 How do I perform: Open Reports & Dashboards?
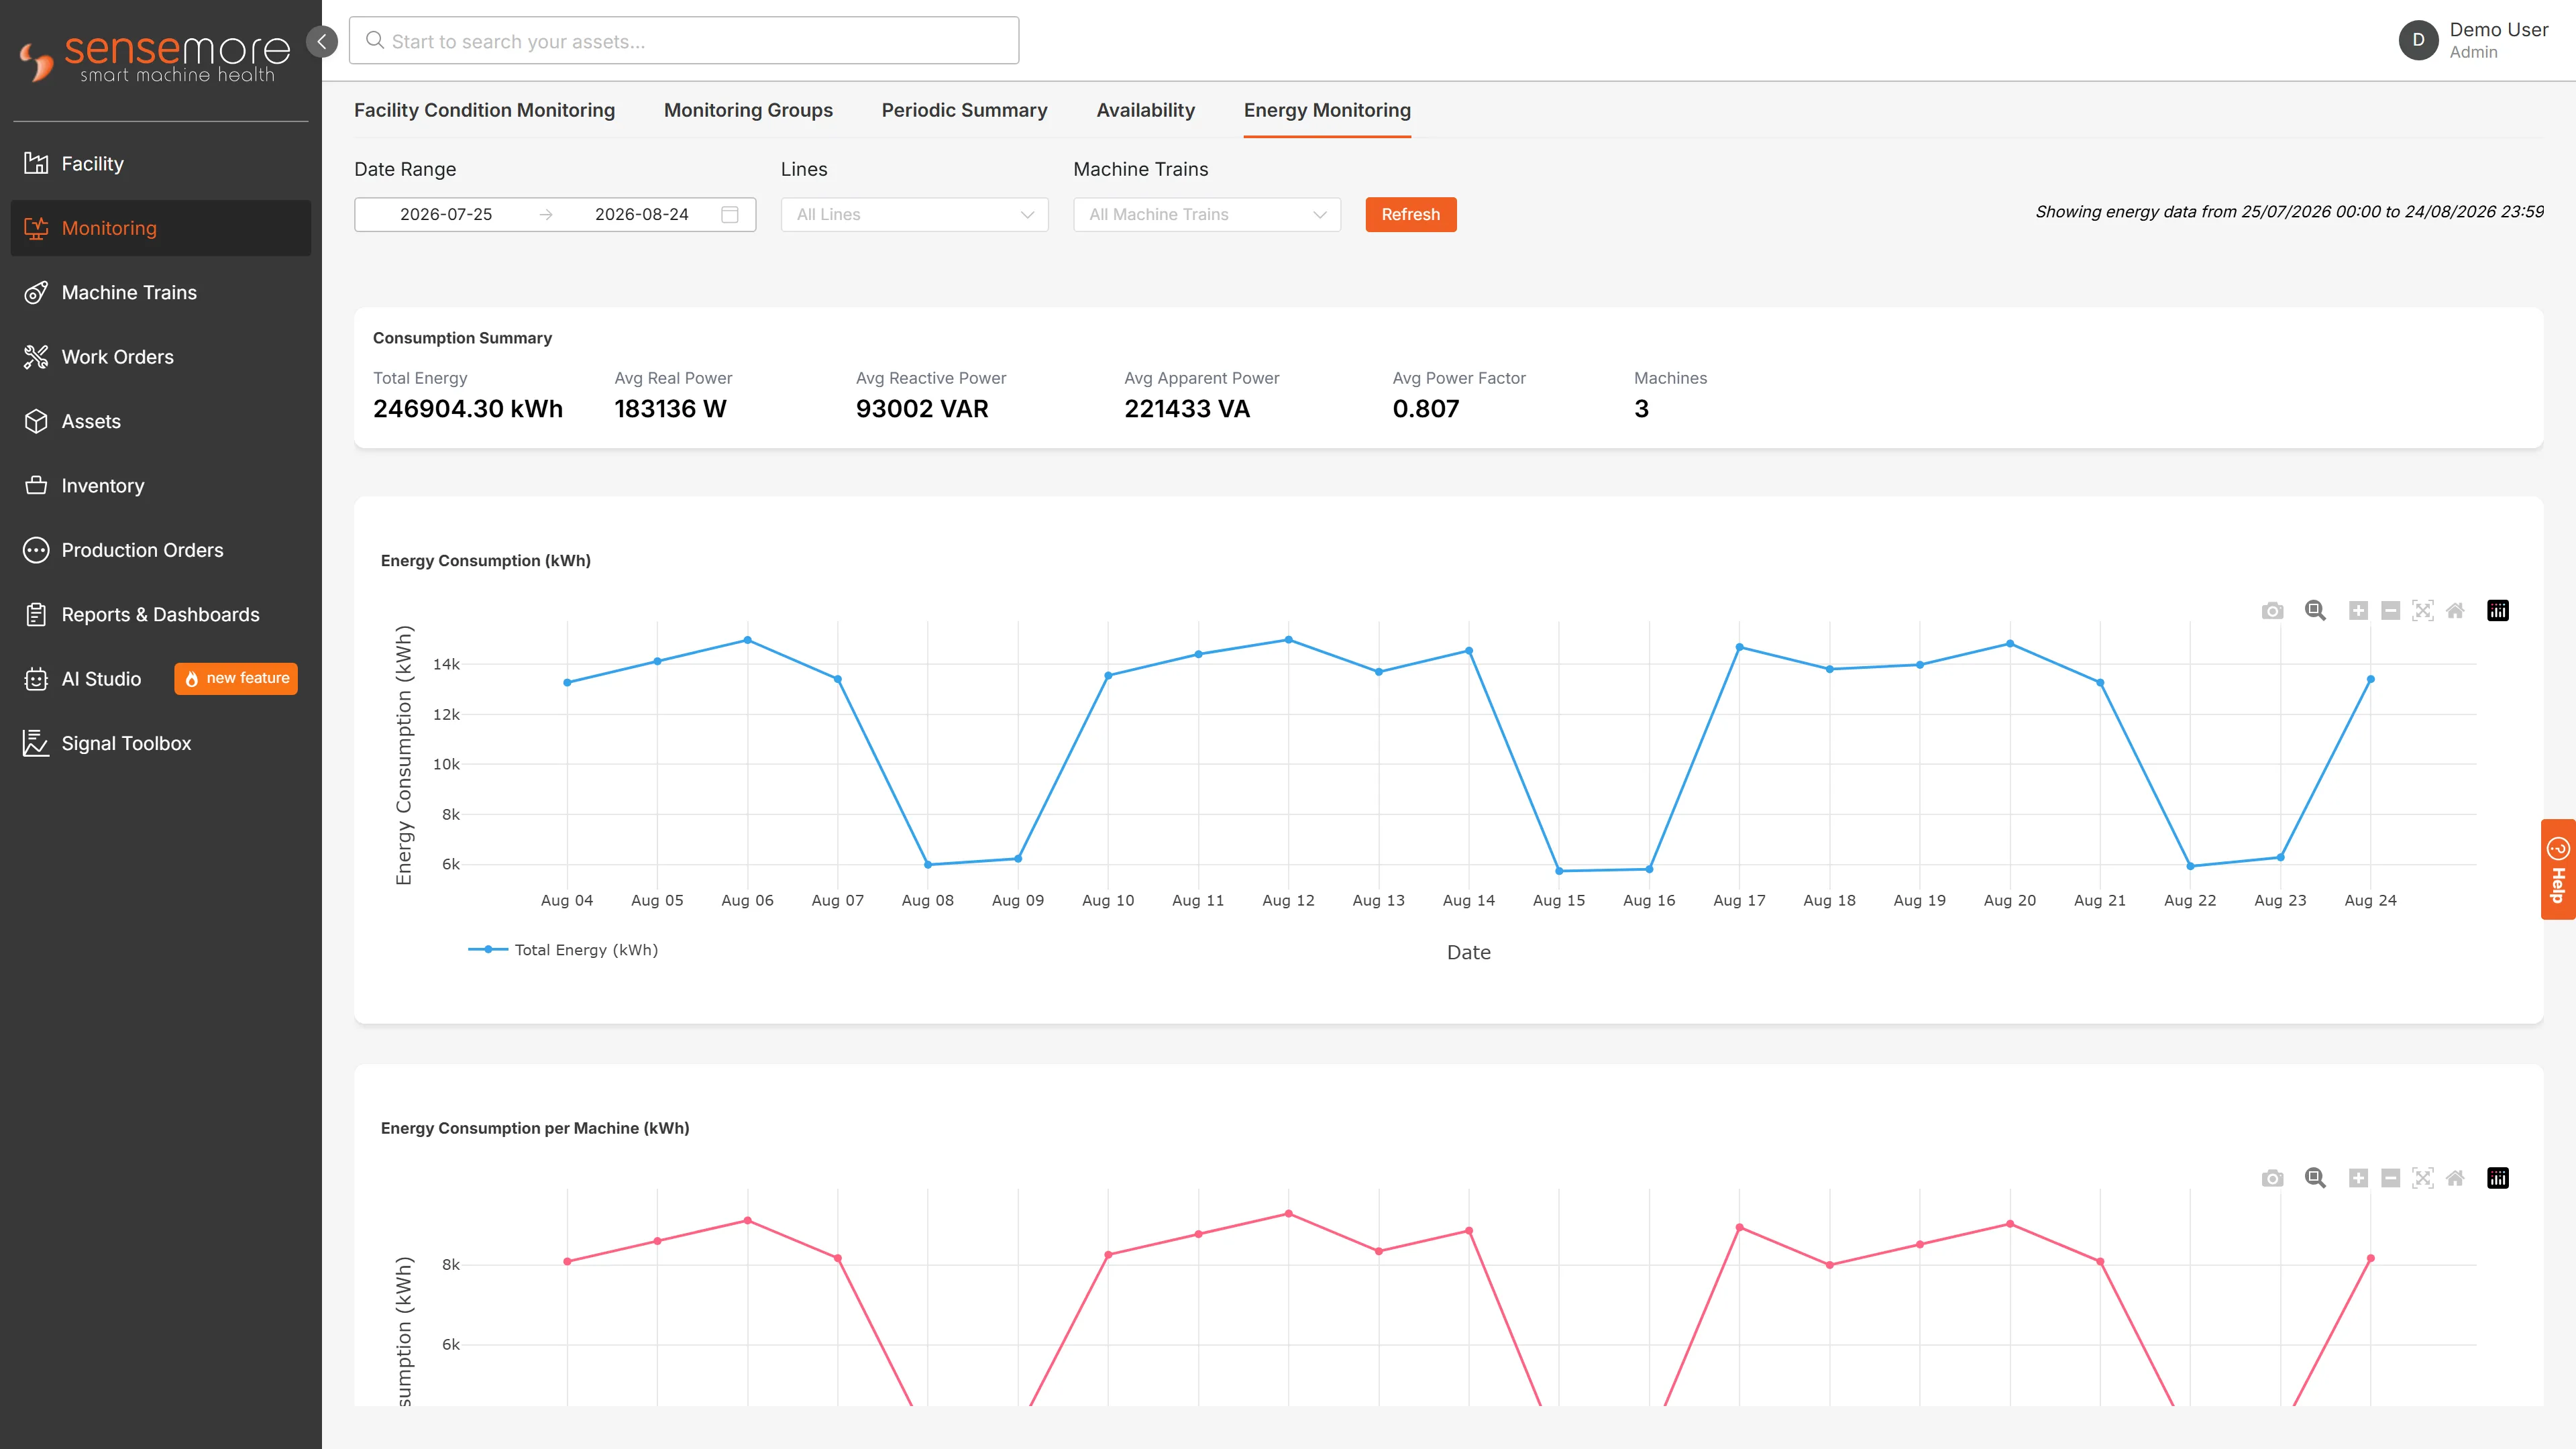(x=161, y=615)
